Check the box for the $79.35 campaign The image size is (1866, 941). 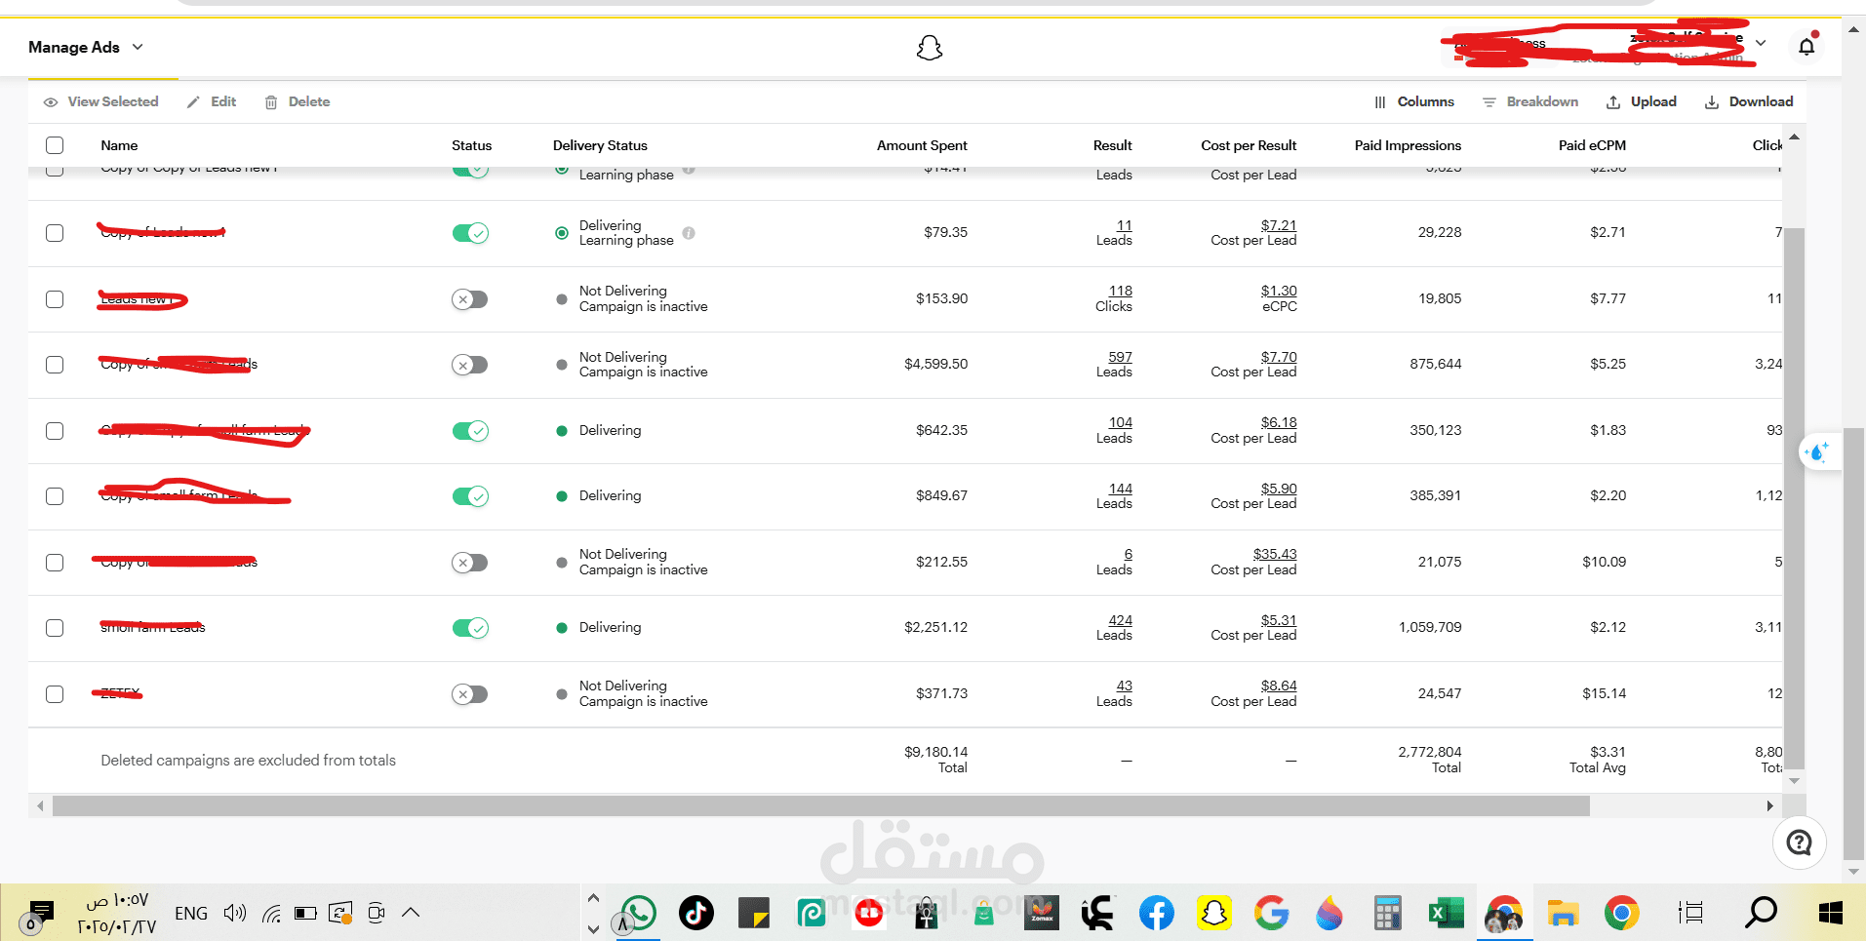(55, 233)
